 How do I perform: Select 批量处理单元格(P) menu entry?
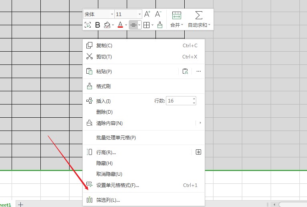tap(144, 138)
